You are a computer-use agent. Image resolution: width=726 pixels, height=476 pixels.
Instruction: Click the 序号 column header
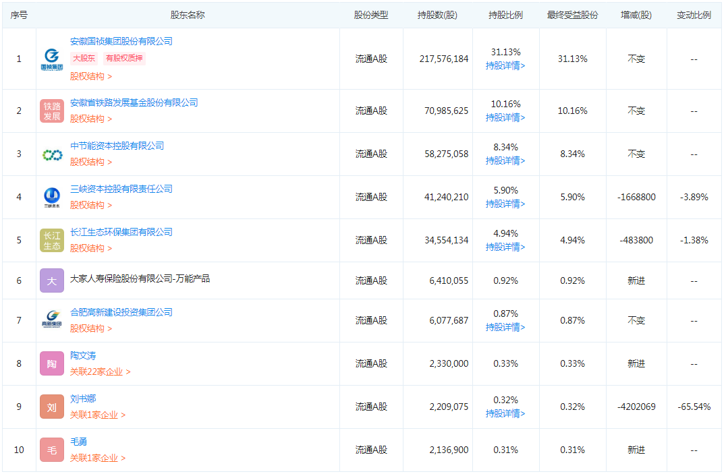pyautogui.click(x=19, y=16)
